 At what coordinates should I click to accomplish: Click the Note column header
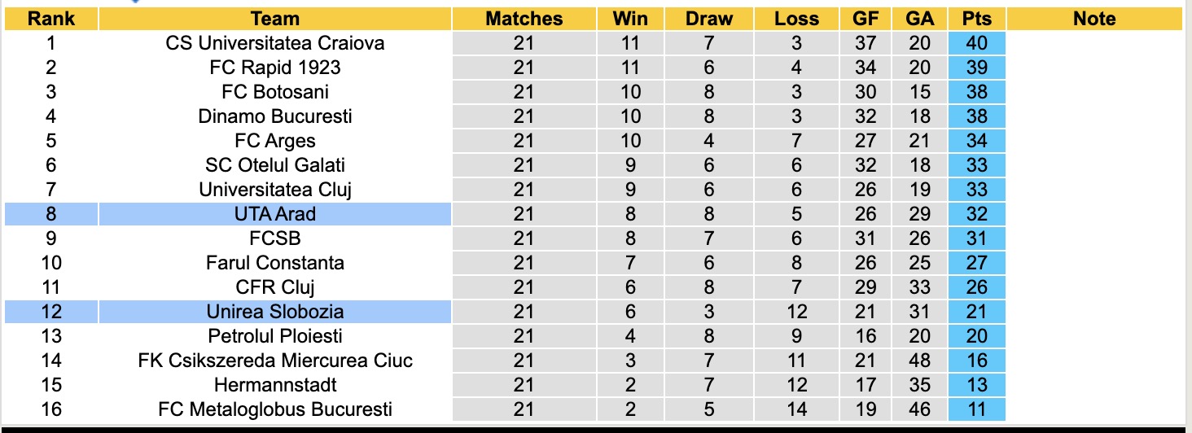(1093, 19)
